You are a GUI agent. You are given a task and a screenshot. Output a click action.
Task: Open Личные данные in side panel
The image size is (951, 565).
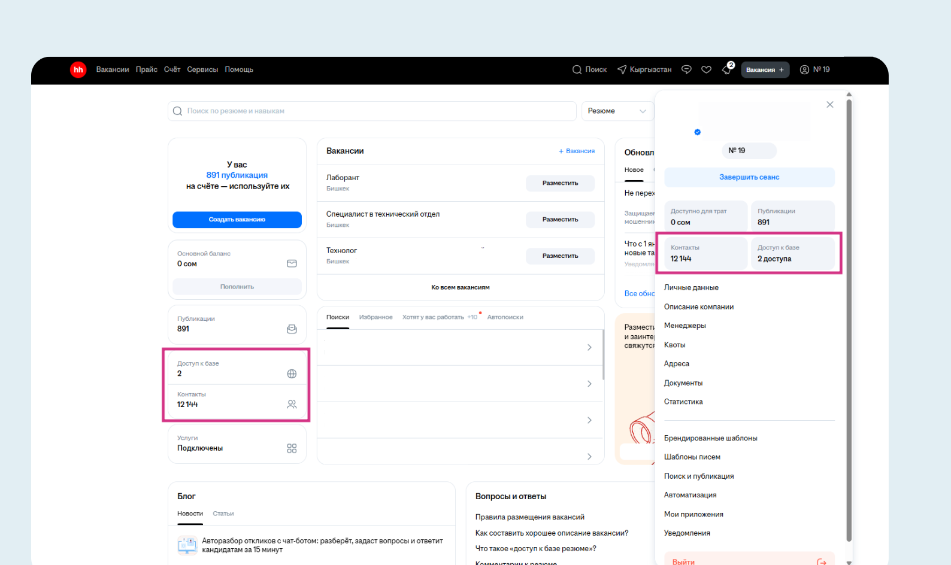point(691,287)
